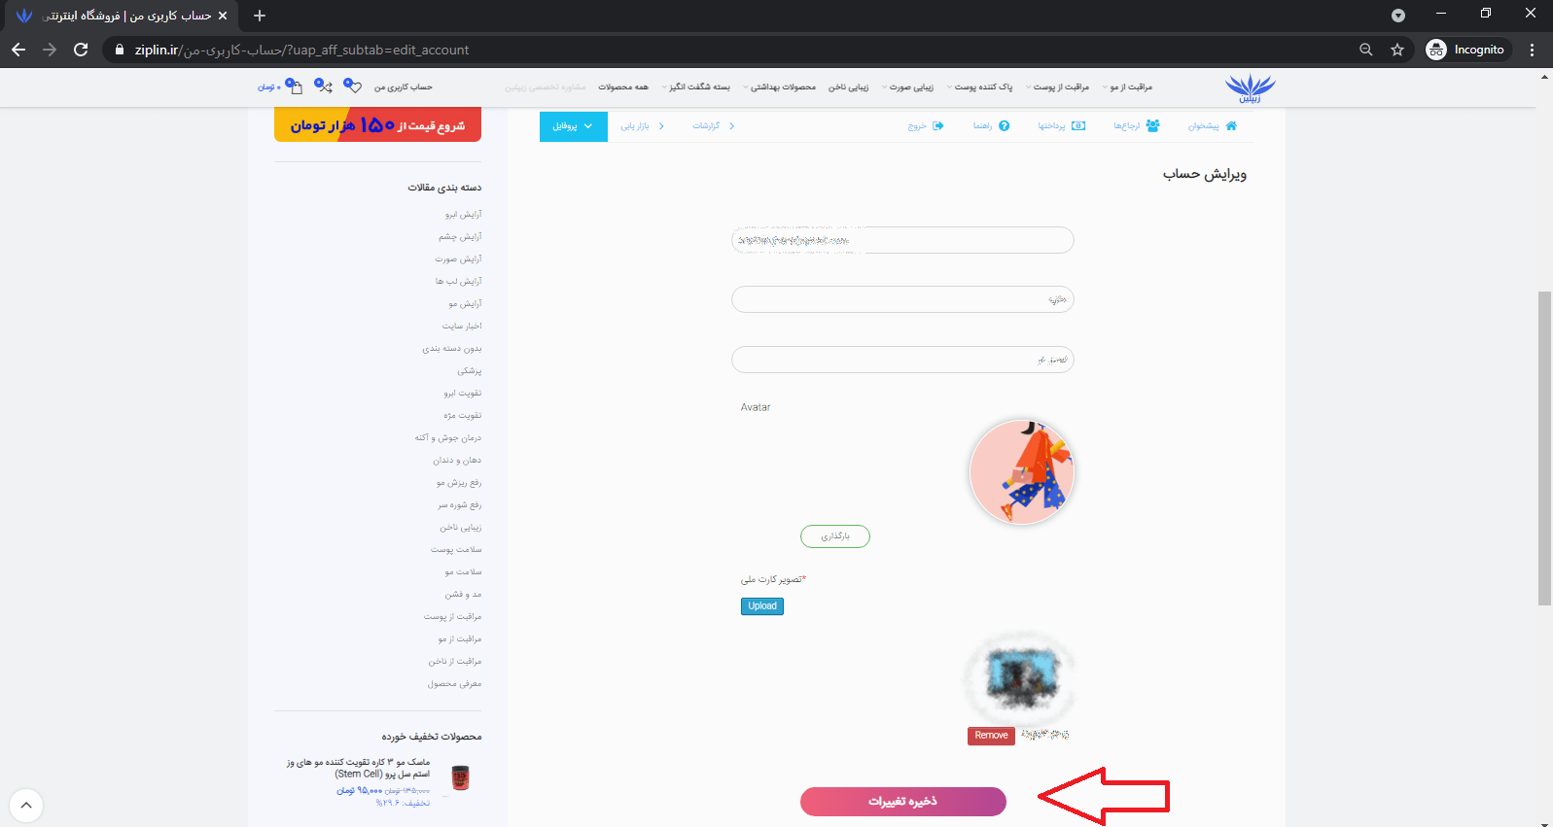Click the red Remove button
Viewport: 1553px width, 827px height.
991,736
